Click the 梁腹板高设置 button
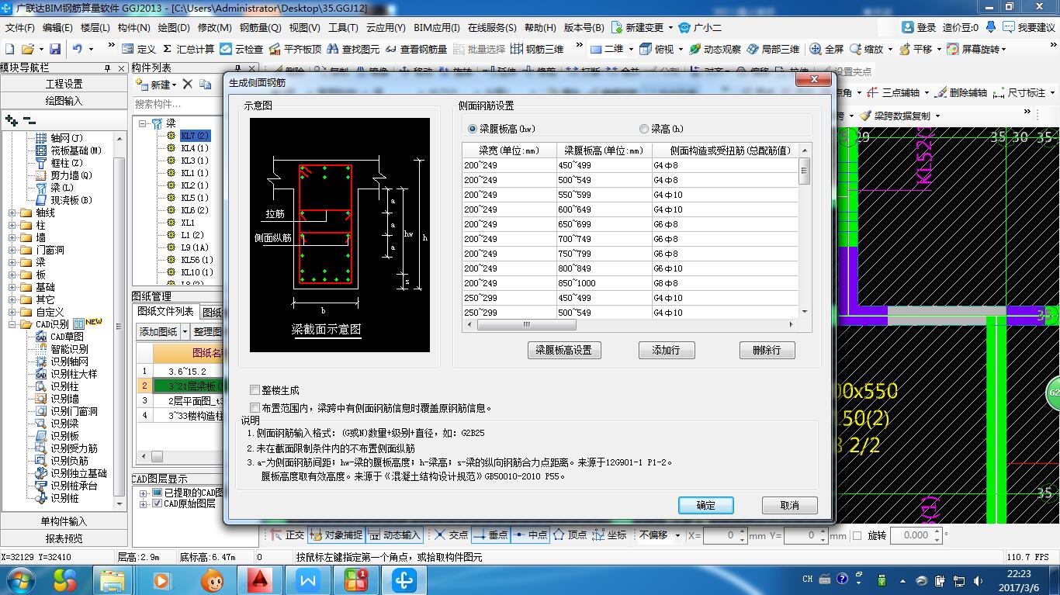Image resolution: width=1060 pixels, height=595 pixels. 564,351
